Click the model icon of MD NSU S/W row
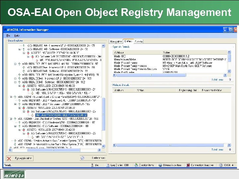This screenshot has height=179, width=239. click(x=33, y=93)
